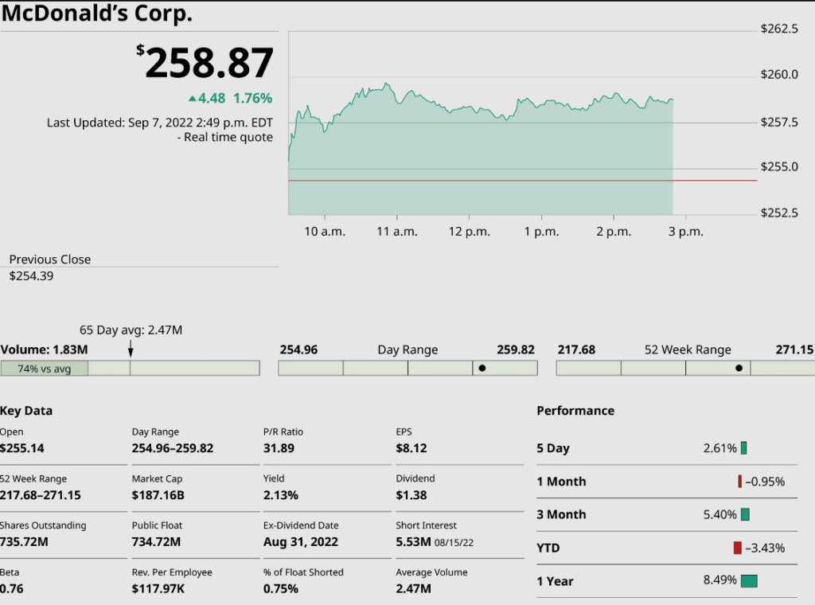815x605 pixels.
Task: Click the 3 Month green performance bar
Action: pyautogui.click(x=745, y=514)
